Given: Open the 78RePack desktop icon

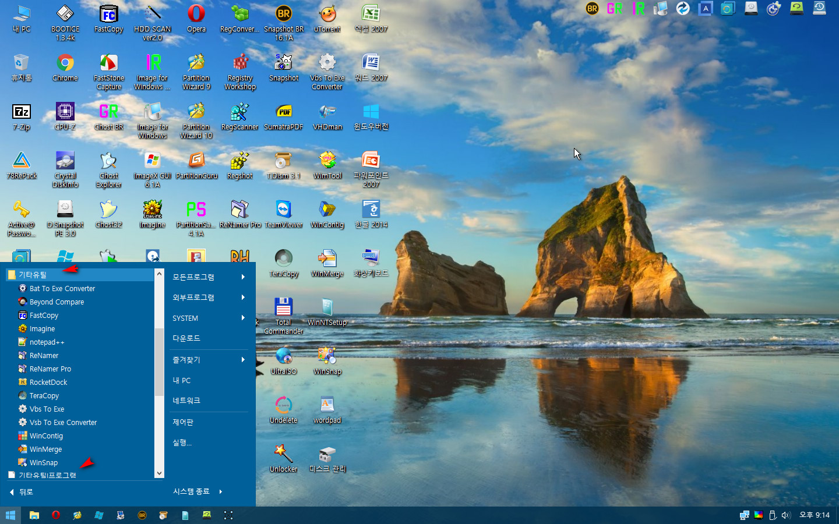Looking at the screenshot, I should point(22,165).
